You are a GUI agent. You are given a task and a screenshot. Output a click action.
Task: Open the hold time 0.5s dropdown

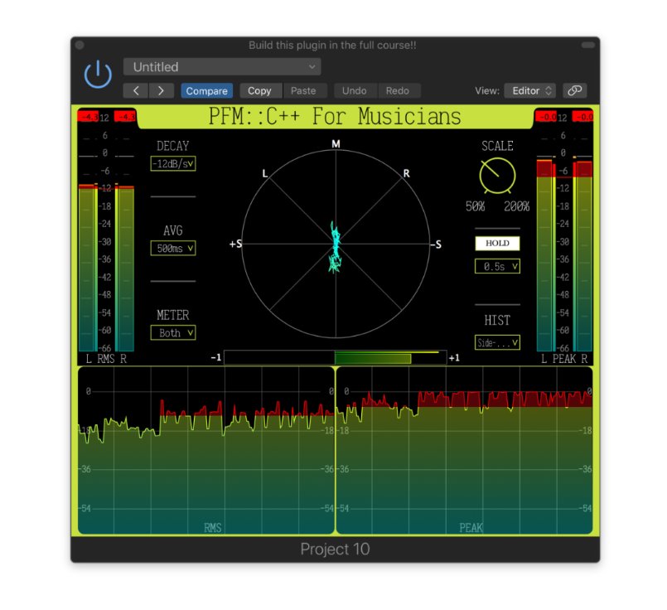point(497,266)
